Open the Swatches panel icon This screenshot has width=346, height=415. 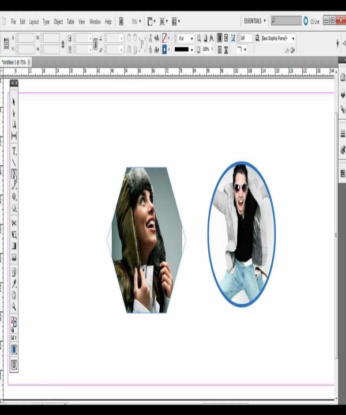click(x=343, y=173)
